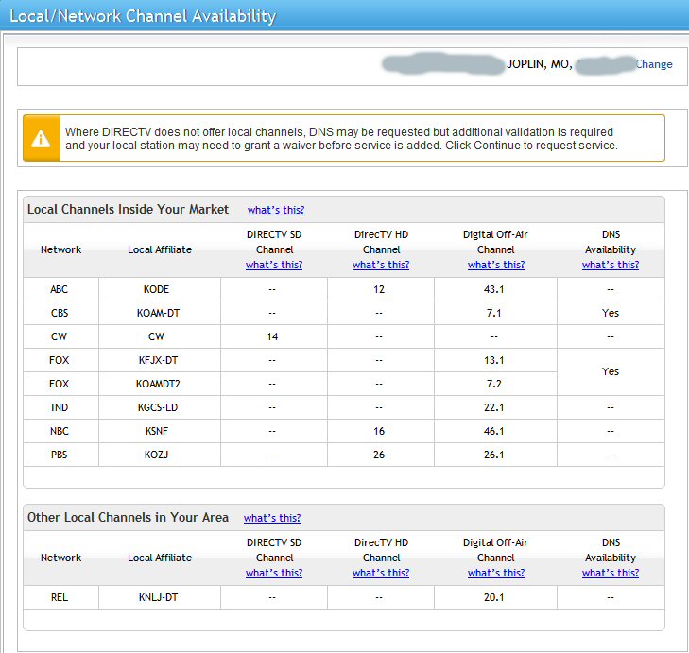Click "what's this?" under DIRECTV SD Channel in the Other Local Channels table
Image resolution: width=689 pixels, height=653 pixels.
pos(274,573)
